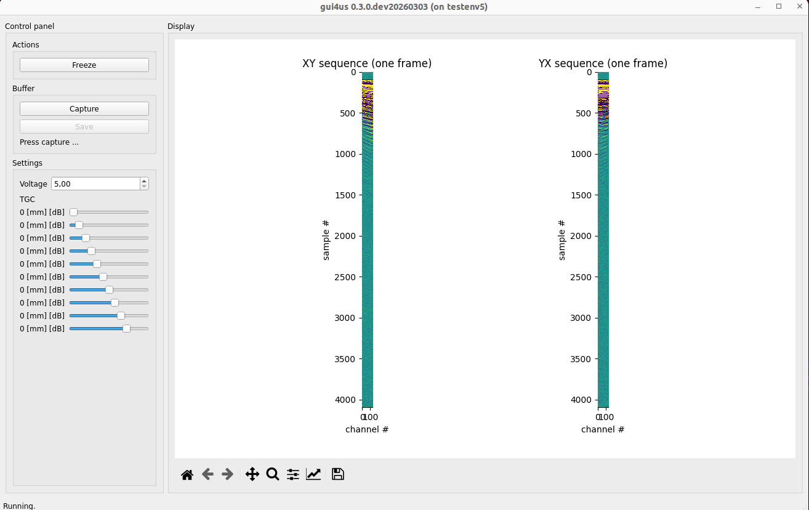The width and height of the screenshot is (809, 510).
Task: Maximize the gui4us window
Action: point(779,6)
